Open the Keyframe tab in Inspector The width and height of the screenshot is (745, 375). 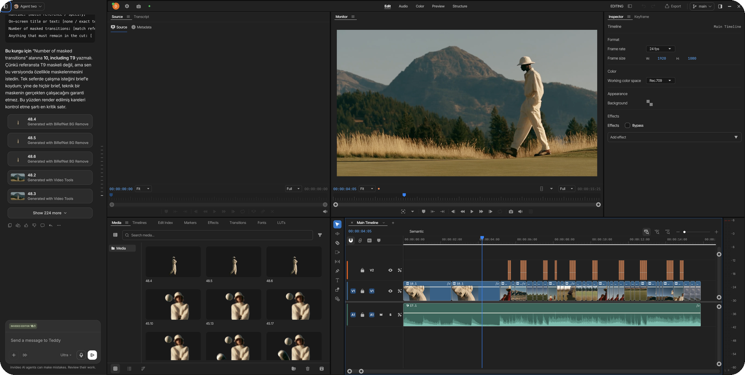pos(642,17)
